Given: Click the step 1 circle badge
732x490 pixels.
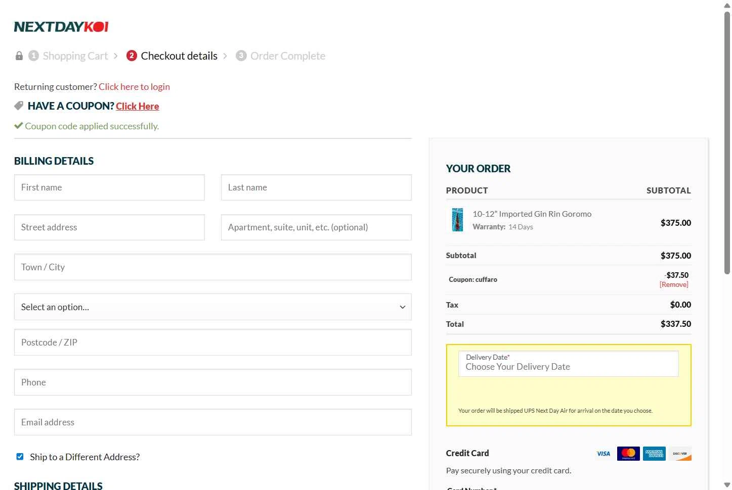Looking at the screenshot, I should [x=33, y=56].
